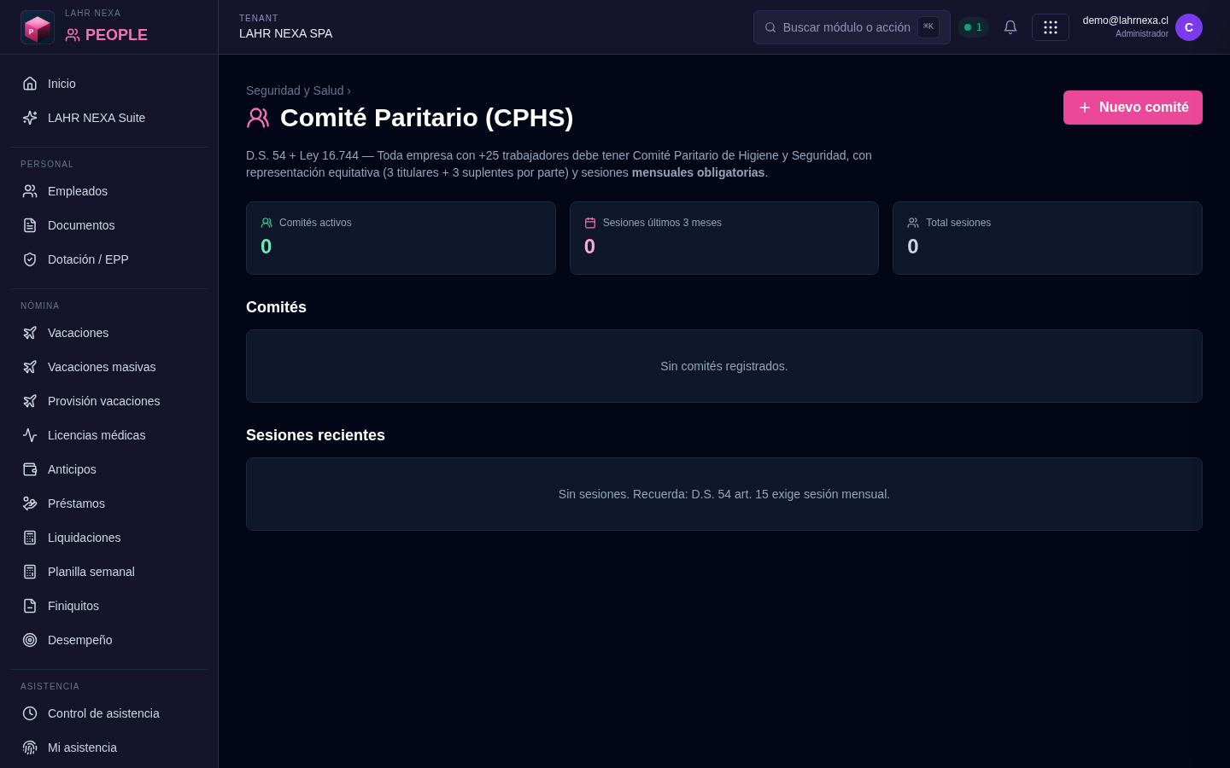
Task: Click the Dotación / EPP shield icon
Action: tap(30, 259)
